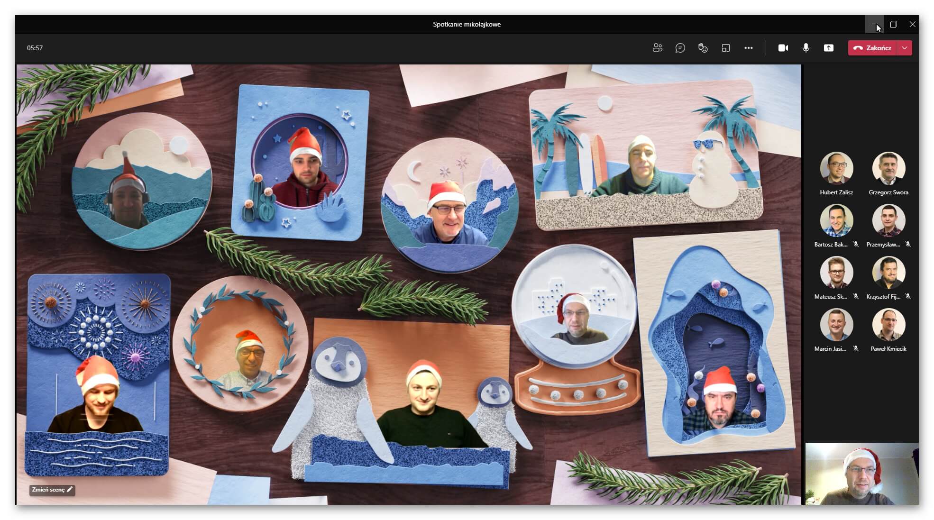Click the self-view video preview

coord(861,474)
